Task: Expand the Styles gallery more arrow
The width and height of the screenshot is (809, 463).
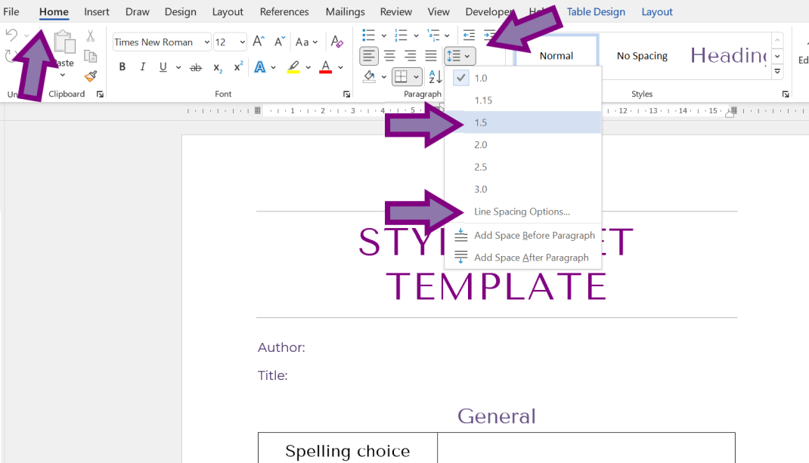Action: (x=777, y=73)
